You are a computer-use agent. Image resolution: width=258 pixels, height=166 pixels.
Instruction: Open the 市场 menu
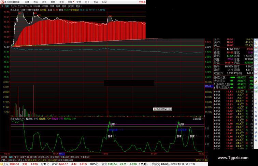click(35, 2)
